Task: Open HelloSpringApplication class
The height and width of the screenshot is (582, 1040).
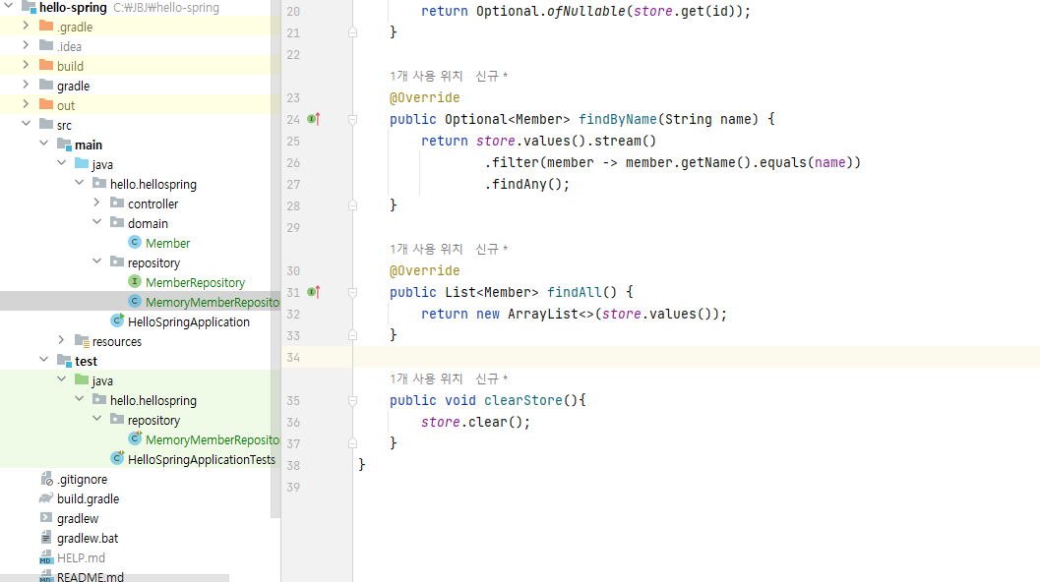Action: point(188,322)
